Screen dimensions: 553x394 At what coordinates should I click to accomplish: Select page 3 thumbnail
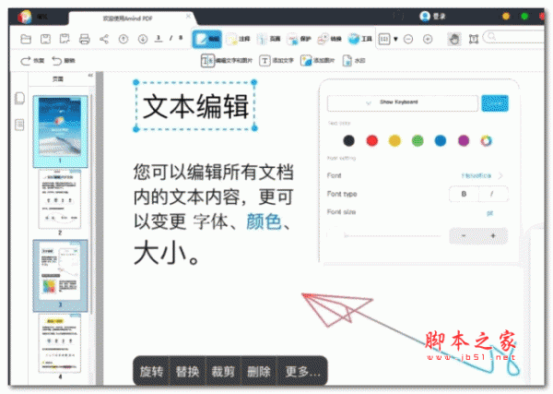(60, 275)
